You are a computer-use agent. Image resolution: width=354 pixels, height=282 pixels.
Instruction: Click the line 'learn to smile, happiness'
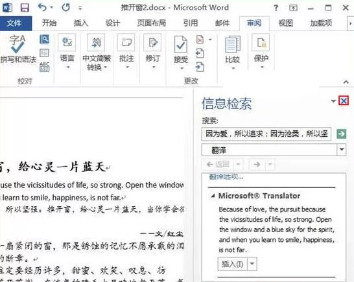coord(62,198)
